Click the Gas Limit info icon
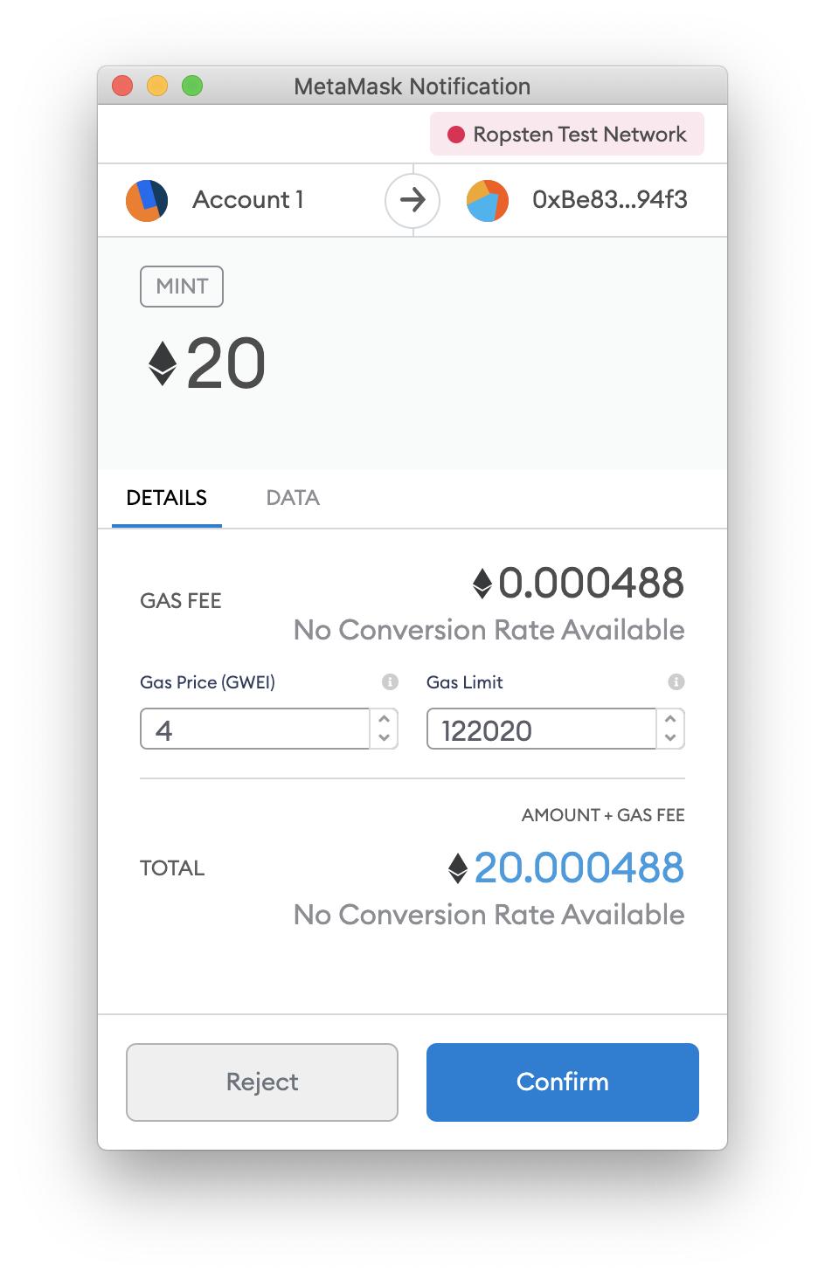 click(x=676, y=682)
